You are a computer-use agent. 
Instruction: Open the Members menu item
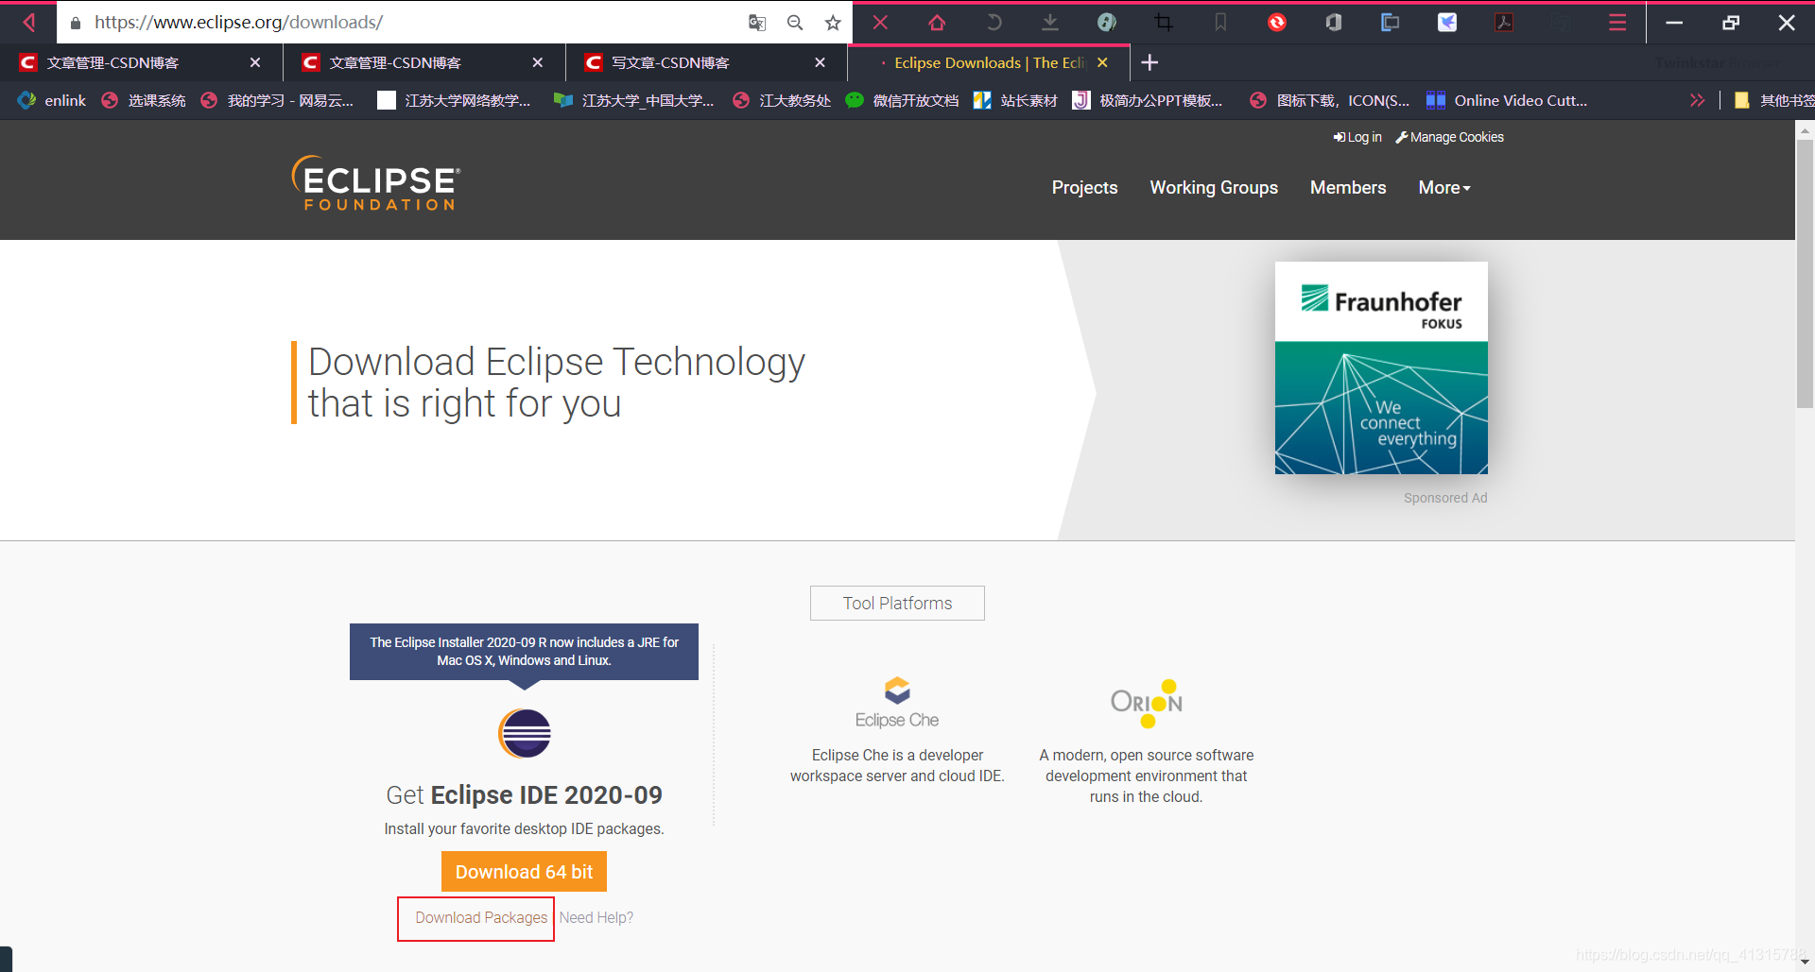coord(1348,187)
